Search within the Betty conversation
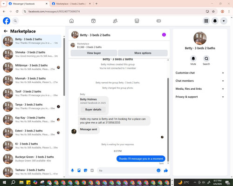Image resolution: width=233 pixels, height=186 pixels. coord(206,59)
